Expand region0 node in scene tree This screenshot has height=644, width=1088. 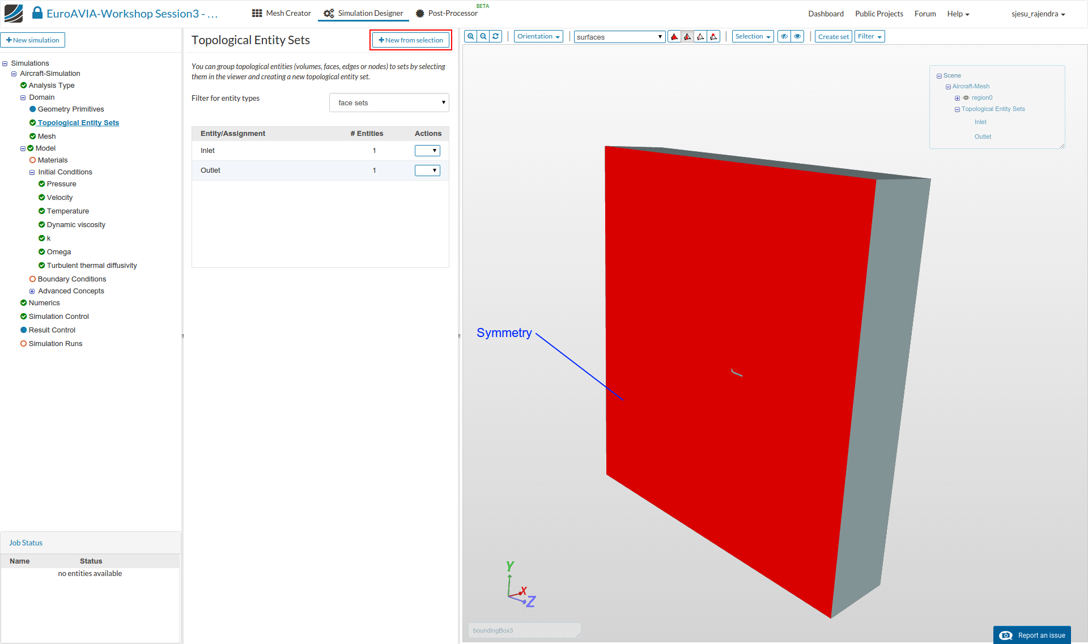[x=957, y=98]
